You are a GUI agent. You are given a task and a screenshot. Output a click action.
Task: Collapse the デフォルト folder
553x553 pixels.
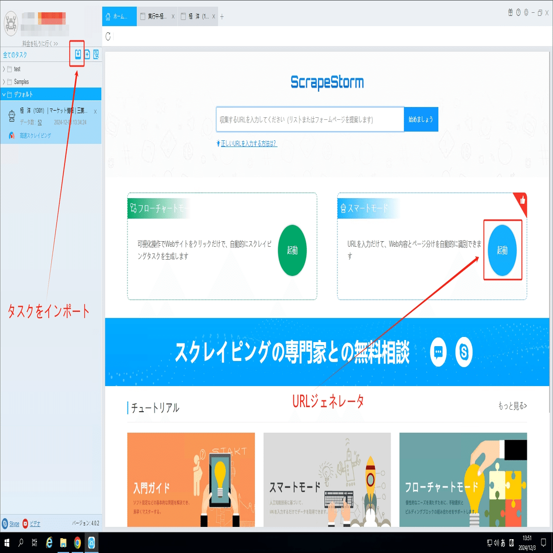[4, 95]
